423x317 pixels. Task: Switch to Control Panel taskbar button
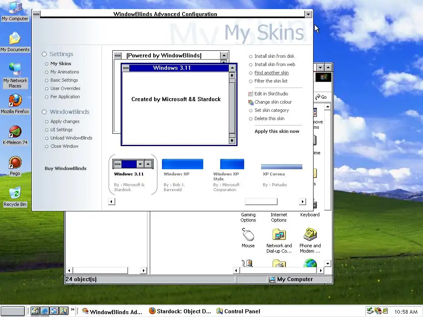238,311
